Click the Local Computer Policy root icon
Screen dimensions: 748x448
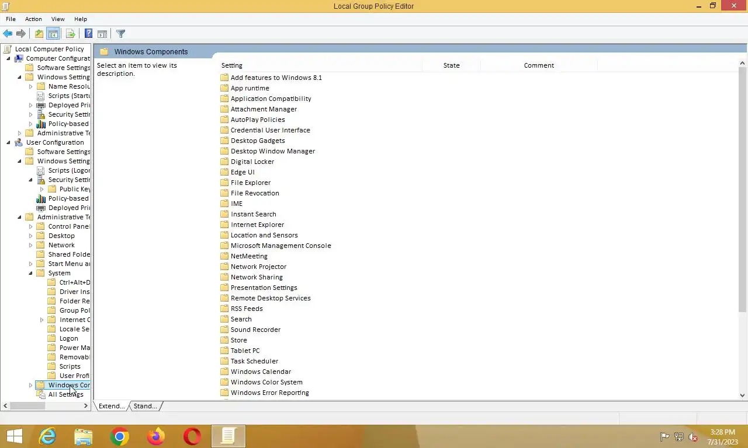coord(8,49)
